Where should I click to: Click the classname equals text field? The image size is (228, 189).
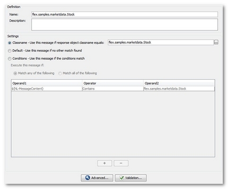(x=161, y=42)
